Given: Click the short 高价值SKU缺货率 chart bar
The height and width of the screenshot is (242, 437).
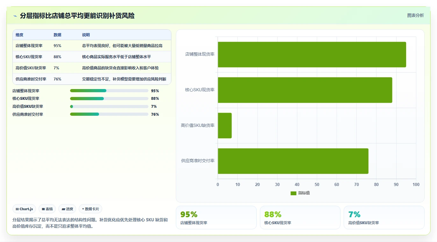Looking at the screenshot, I should 225,126.
